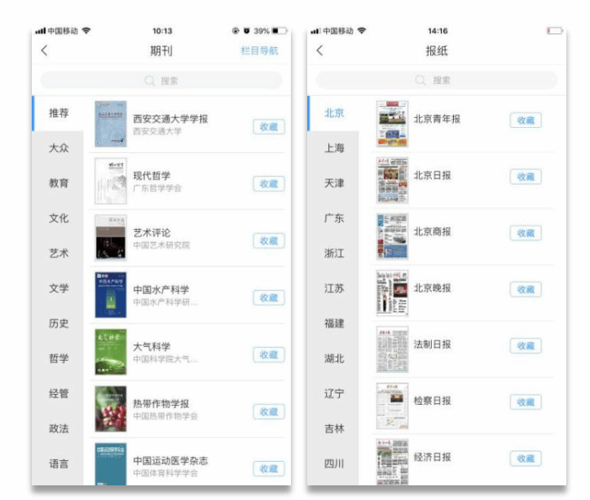Open the 热带作物学报 journal entry
This screenshot has height=500, width=590.
pyautogui.click(x=161, y=404)
